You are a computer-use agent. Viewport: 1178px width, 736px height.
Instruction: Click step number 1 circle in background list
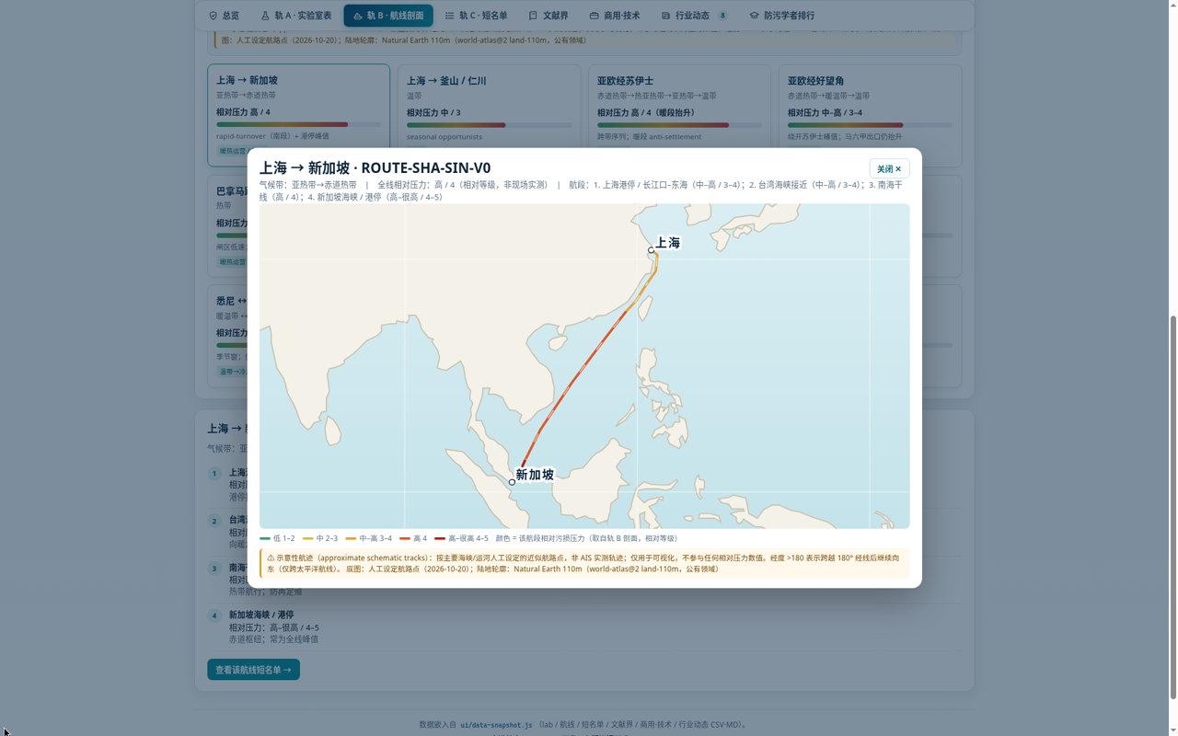214,474
